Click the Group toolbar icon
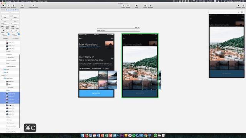The height and width of the screenshot is (138, 246). (x=136, y=6)
